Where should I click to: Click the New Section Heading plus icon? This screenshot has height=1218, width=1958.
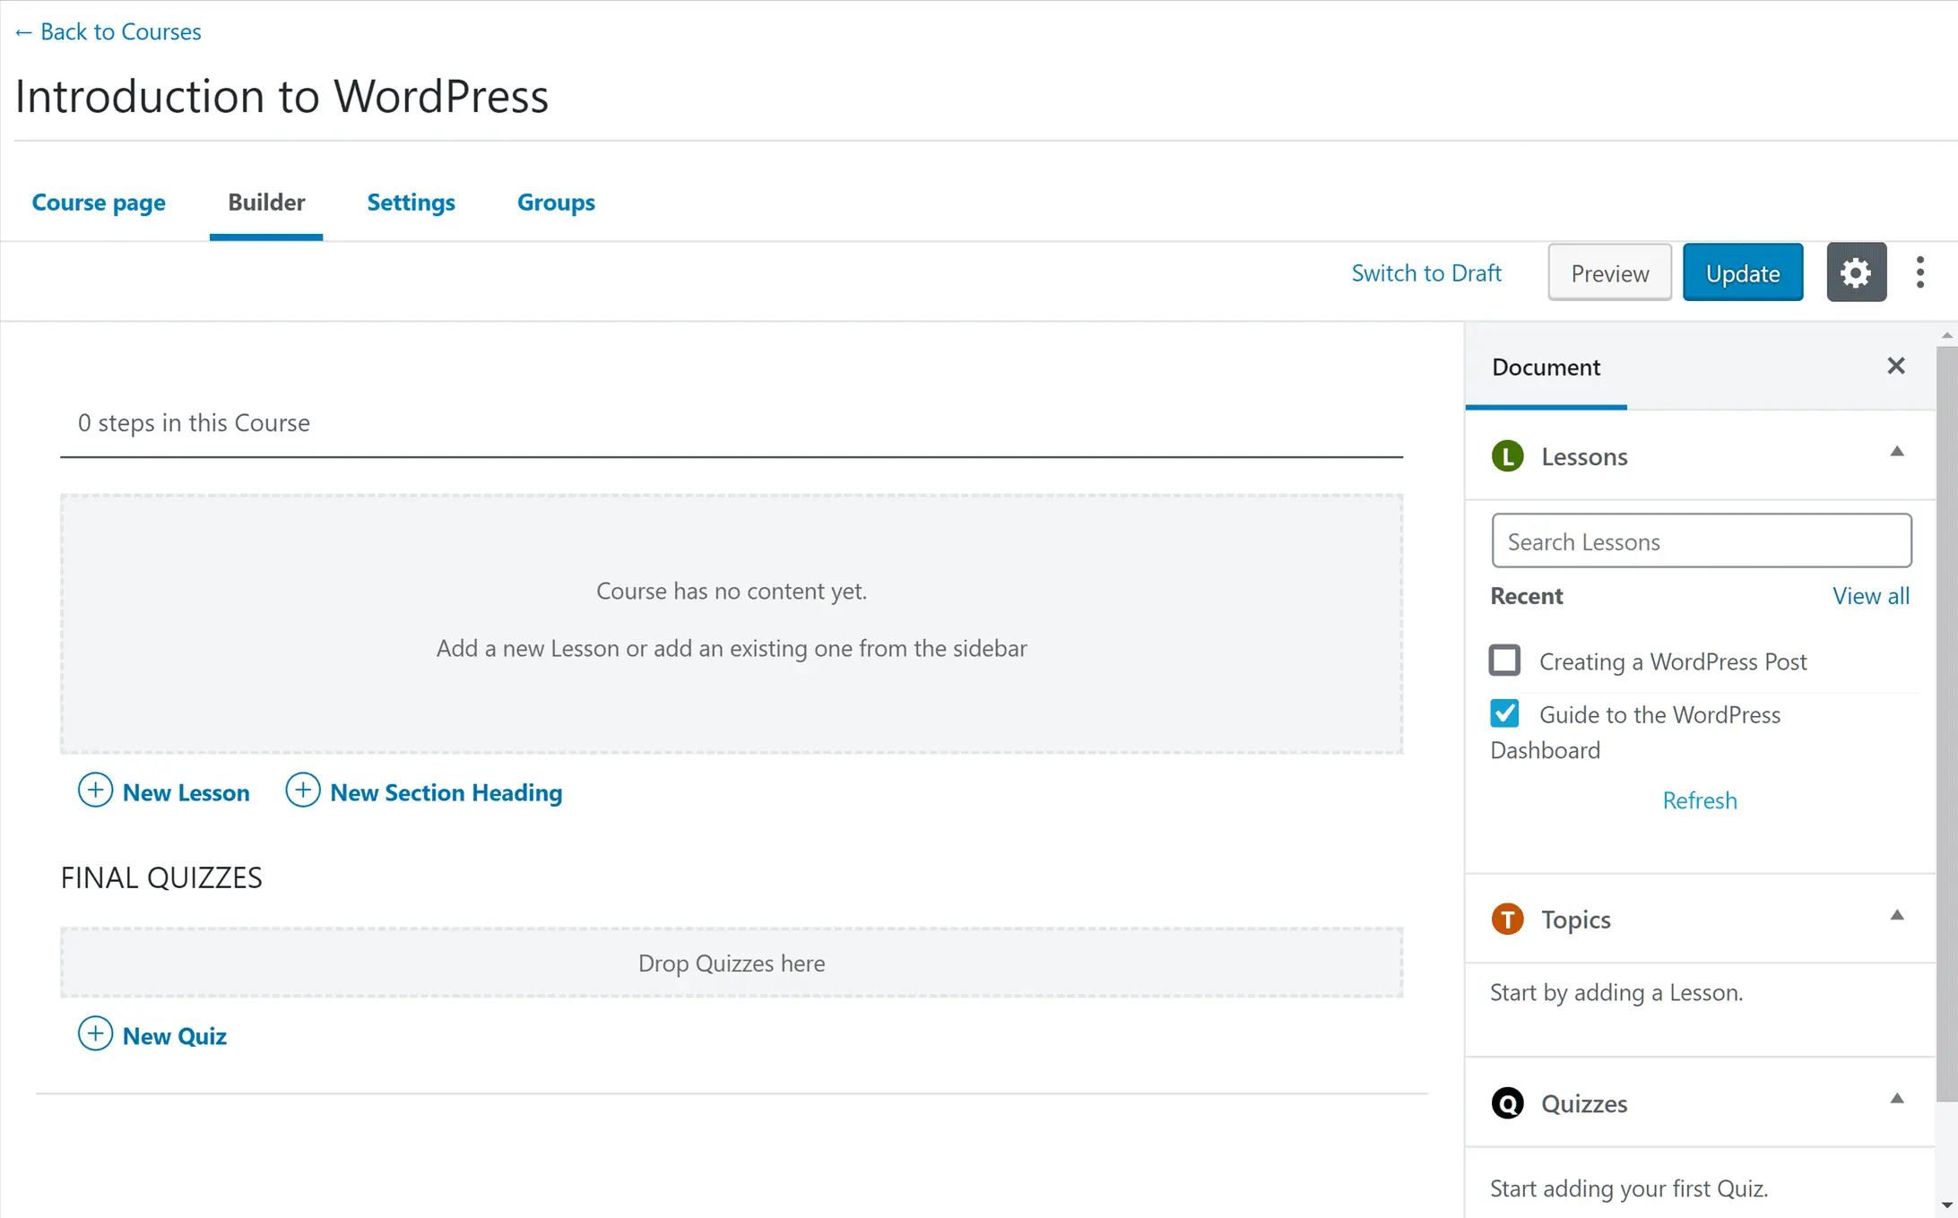coord(303,790)
